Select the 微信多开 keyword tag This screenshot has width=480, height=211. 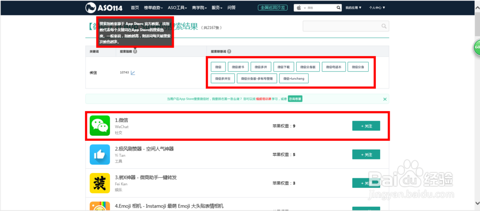[x=261, y=66]
